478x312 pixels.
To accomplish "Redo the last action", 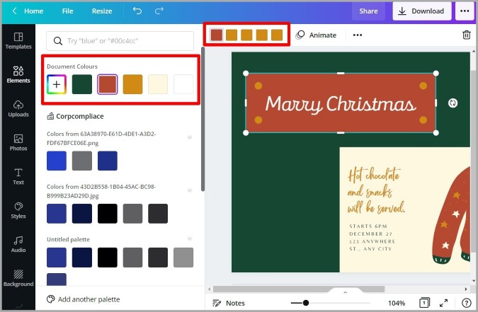I will click(159, 11).
